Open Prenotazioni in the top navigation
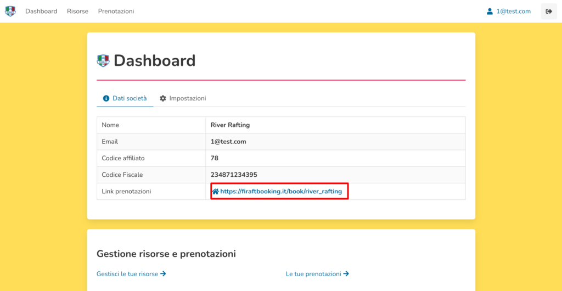 click(116, 11)
